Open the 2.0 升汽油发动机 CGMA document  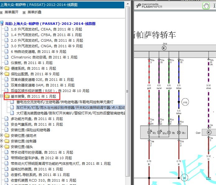(x=47, y=40)
